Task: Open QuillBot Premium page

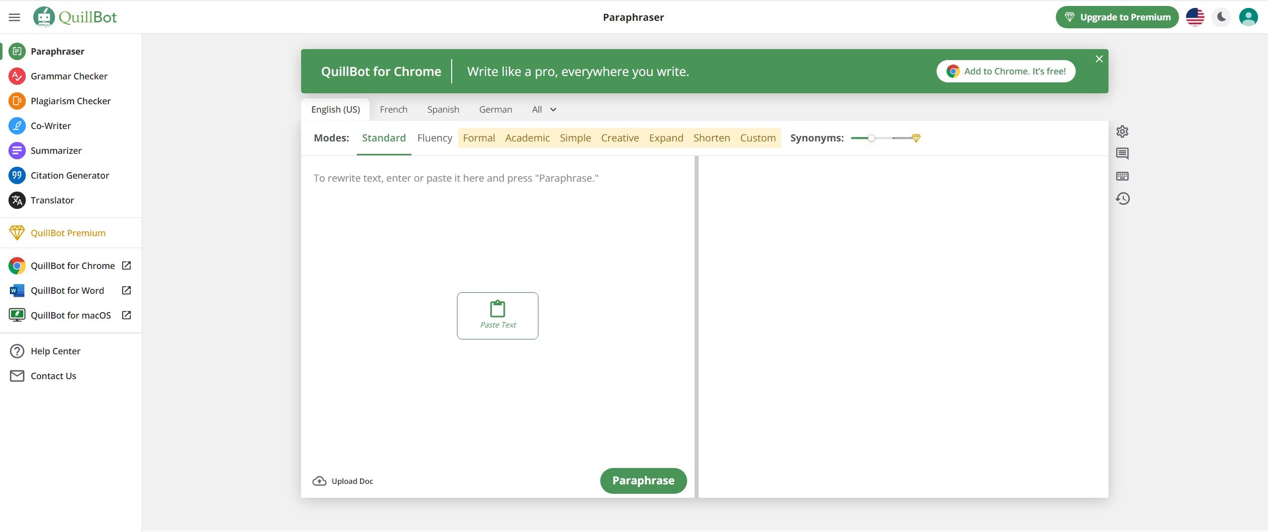Action: click(x=71, y=233)
